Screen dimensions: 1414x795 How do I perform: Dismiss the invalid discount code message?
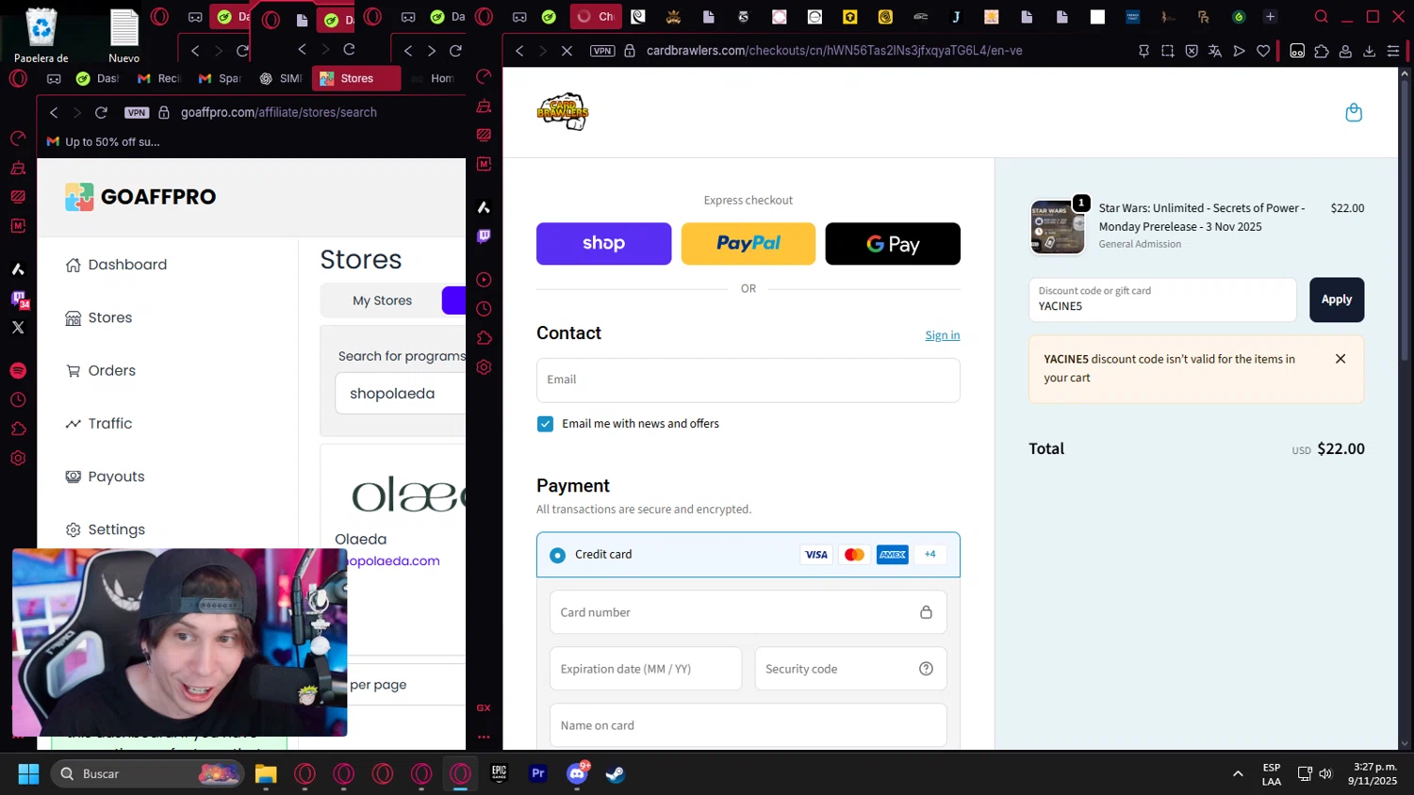point(1340,359)
